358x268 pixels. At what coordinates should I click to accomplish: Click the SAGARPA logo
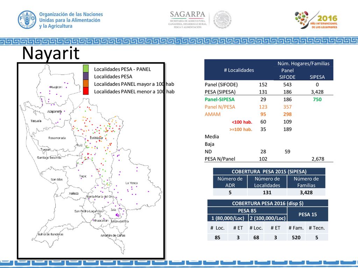coord(188,20)
